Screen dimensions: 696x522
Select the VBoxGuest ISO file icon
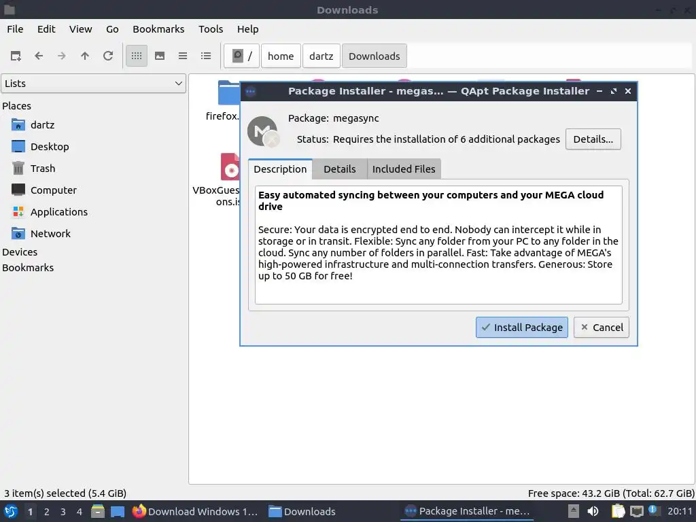230,167
